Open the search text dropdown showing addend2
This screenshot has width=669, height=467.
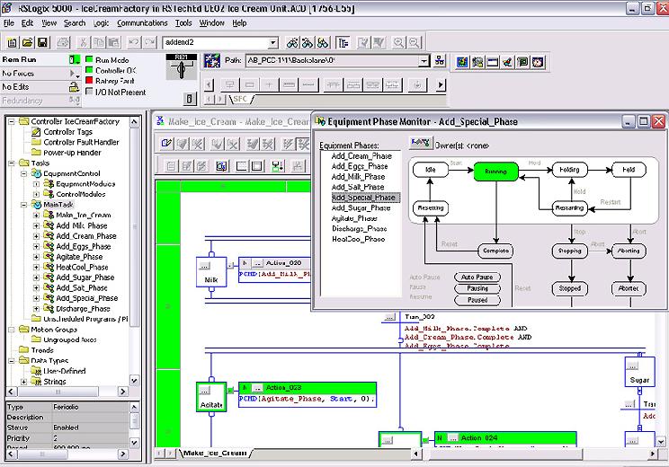[x=273, y=42]
